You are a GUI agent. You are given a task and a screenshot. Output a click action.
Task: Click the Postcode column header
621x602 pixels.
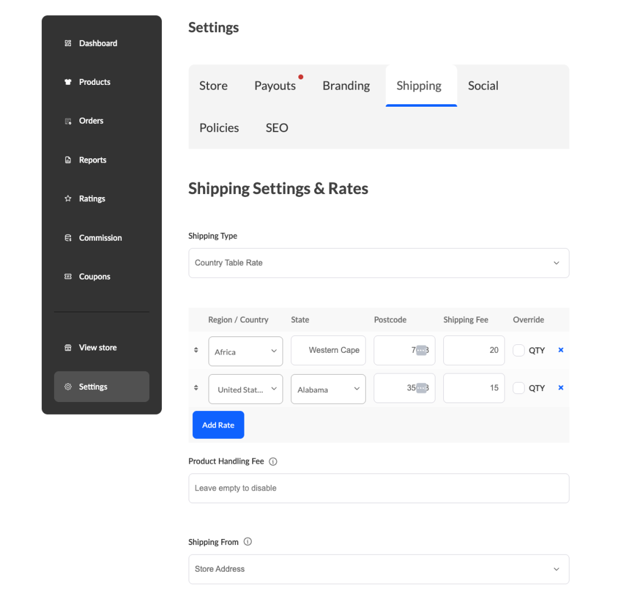click(x=390, y=320)
